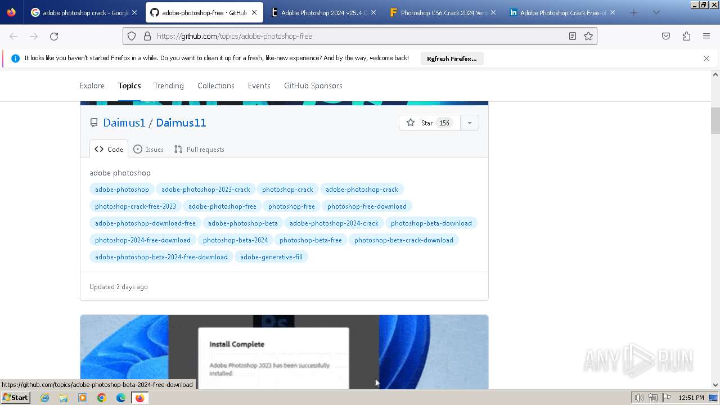The image size is (720, 405).
Task: Reload the current page
Action: click(54, 36)
